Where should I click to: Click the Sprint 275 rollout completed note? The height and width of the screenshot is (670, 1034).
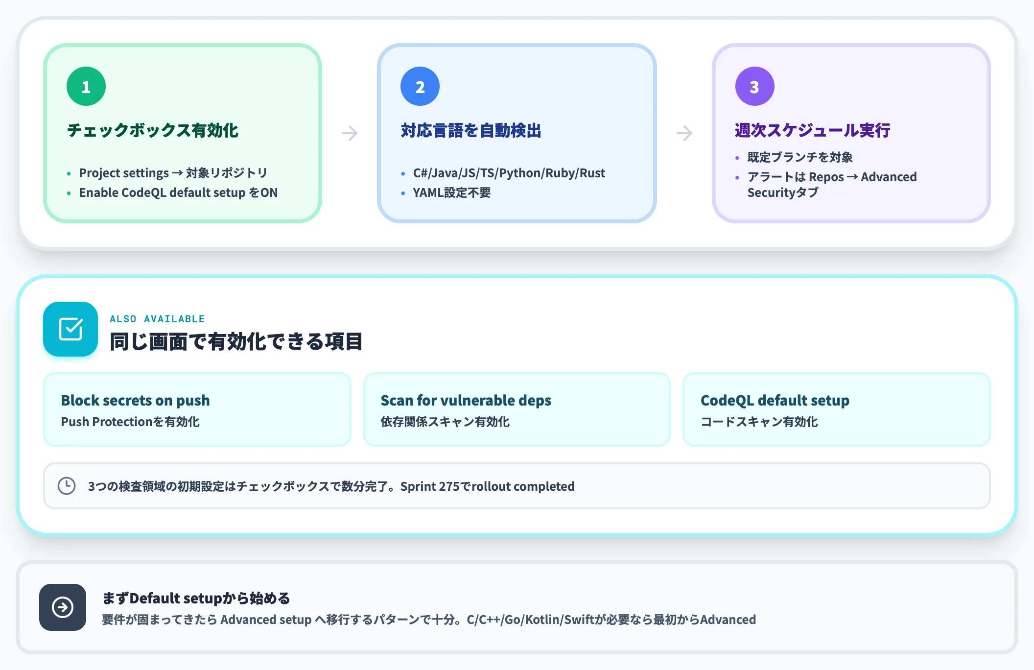point(517,486)
